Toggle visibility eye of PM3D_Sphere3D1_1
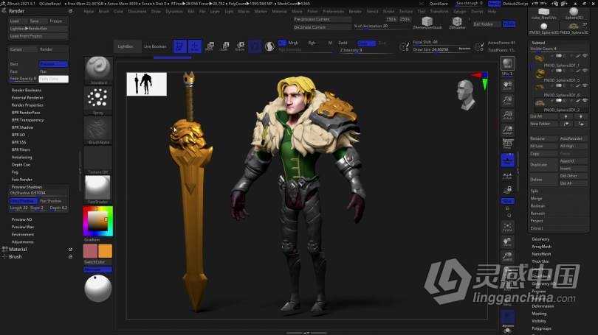 (x=585, y=56)
